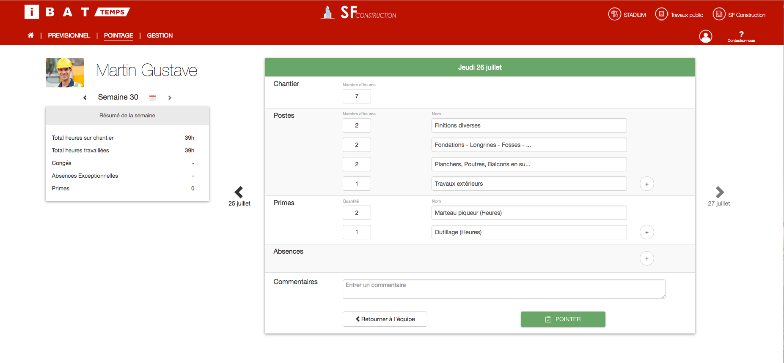Click the Contactez-nous help icon
The width and height of the screenshot is (784, 363).
click(x=741, y=35)
